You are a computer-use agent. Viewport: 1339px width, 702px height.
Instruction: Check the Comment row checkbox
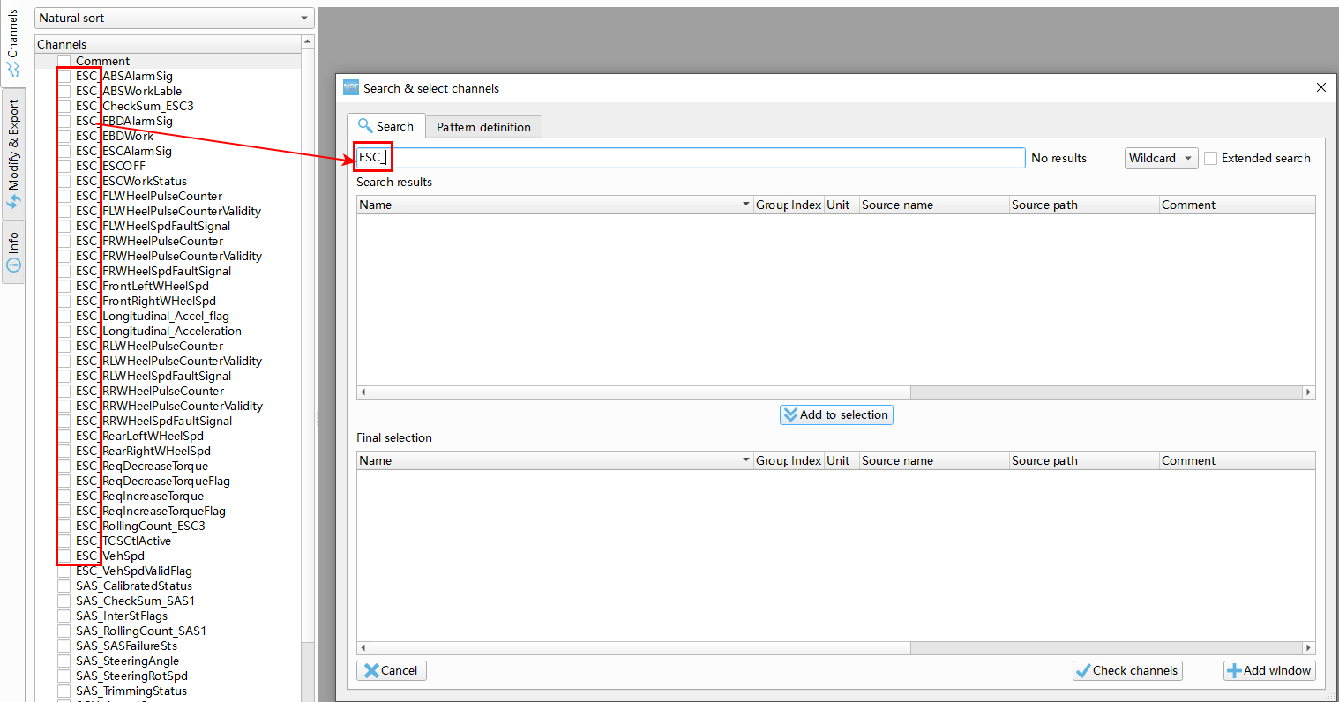(x=64, y=61)
